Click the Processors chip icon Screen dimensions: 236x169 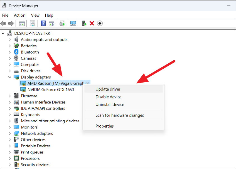click(16, 158)
